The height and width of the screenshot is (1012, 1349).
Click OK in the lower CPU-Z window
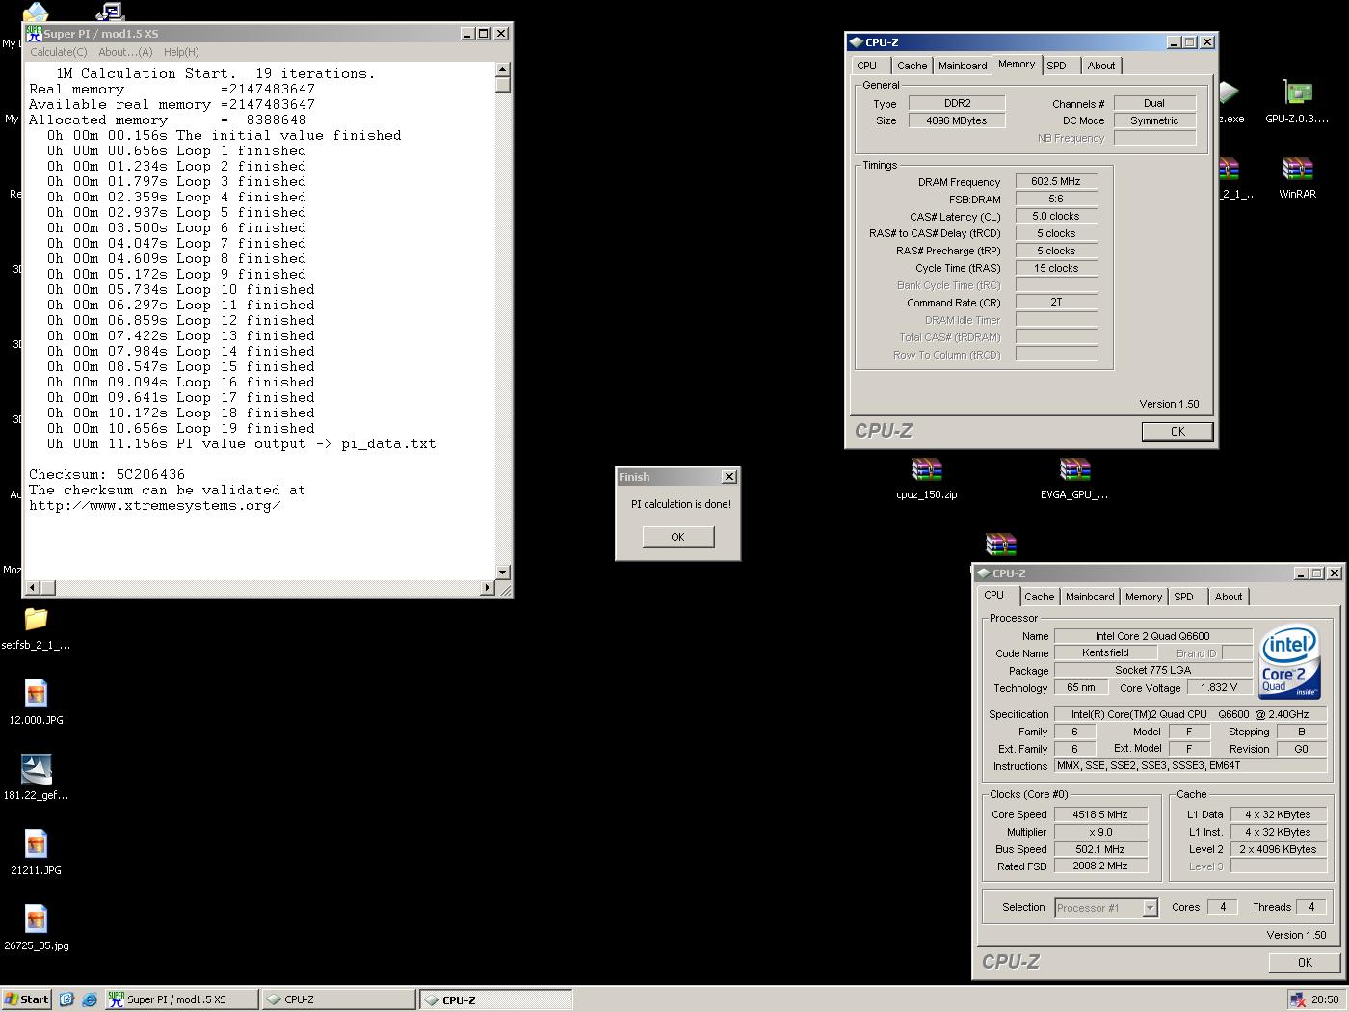click(x=1305, y=963)
